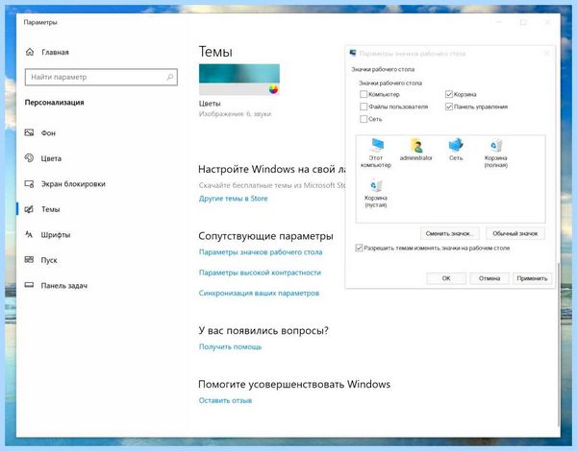This screenshot has height=451, width=577.
Task: Close the desktop icon settings dialog
Action: pos(547,53)
